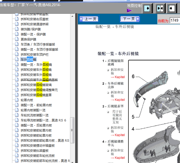Click document icon beside 更换保护膜
This screenshot has width=180, height=163.
(x=17, y=39)
